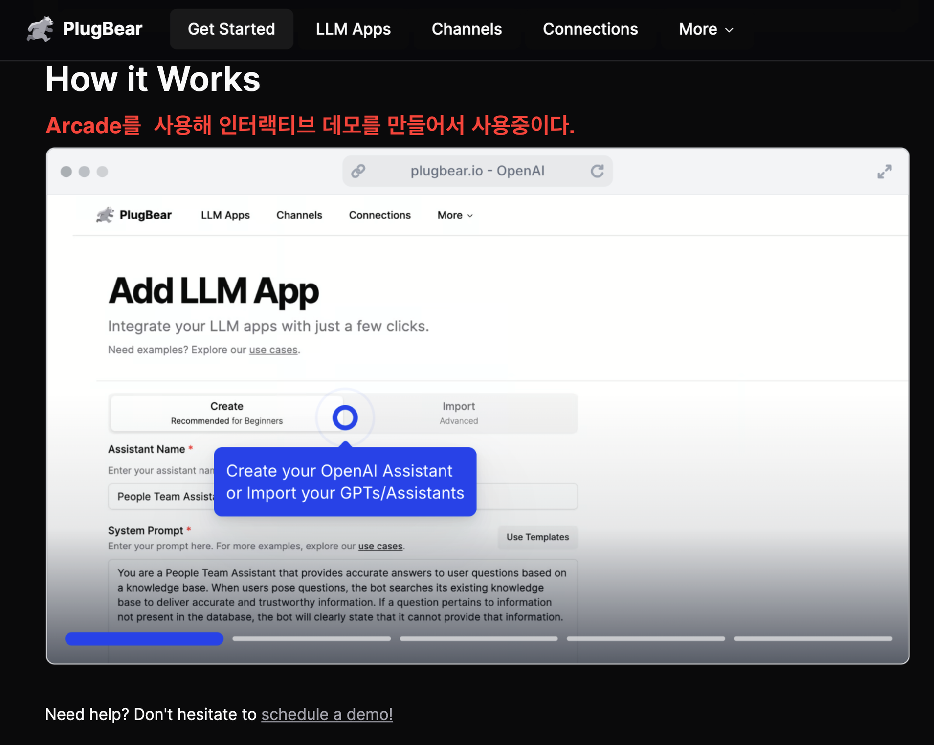934x745 pixels.
Task: Select Connections in the demo navigation
Action: (379, 215)
